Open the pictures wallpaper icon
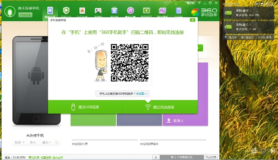 pyautogui.click(x=162, y=11)
